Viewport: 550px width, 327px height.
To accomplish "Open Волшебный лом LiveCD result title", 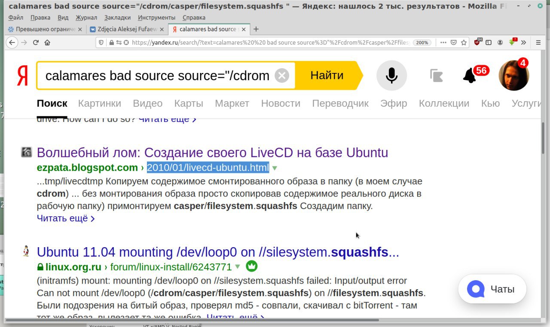I will tap(212, 153).
